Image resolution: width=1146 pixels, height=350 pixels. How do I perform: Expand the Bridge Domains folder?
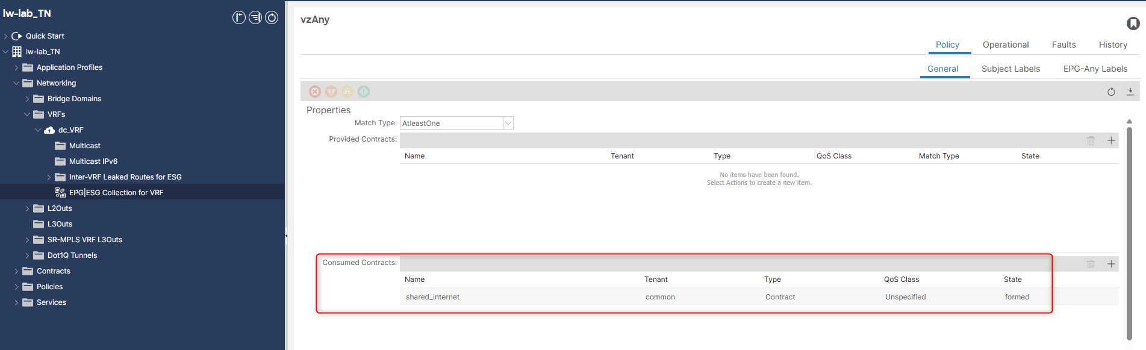[x=27, y=99]
